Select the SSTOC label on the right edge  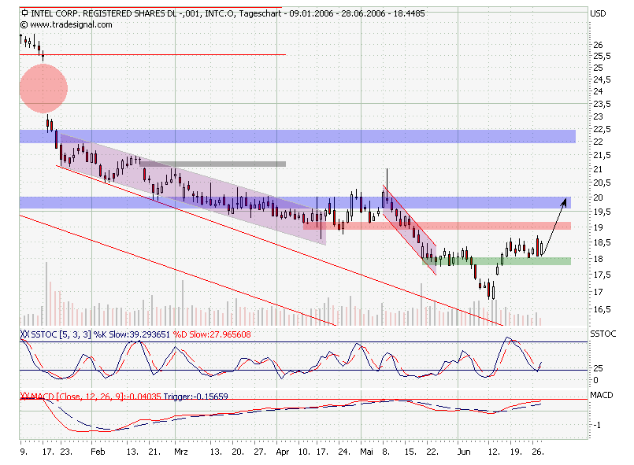602,332
